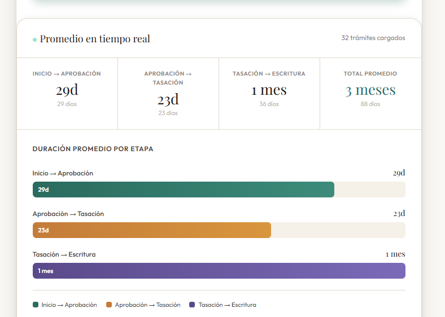
Task: Click the '29d' value at right above the green bar
Action: [x=399, y=173]
